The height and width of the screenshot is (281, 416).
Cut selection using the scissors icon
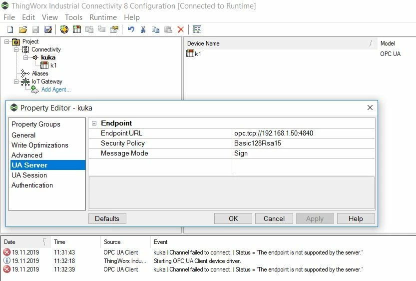coord(143,29)
